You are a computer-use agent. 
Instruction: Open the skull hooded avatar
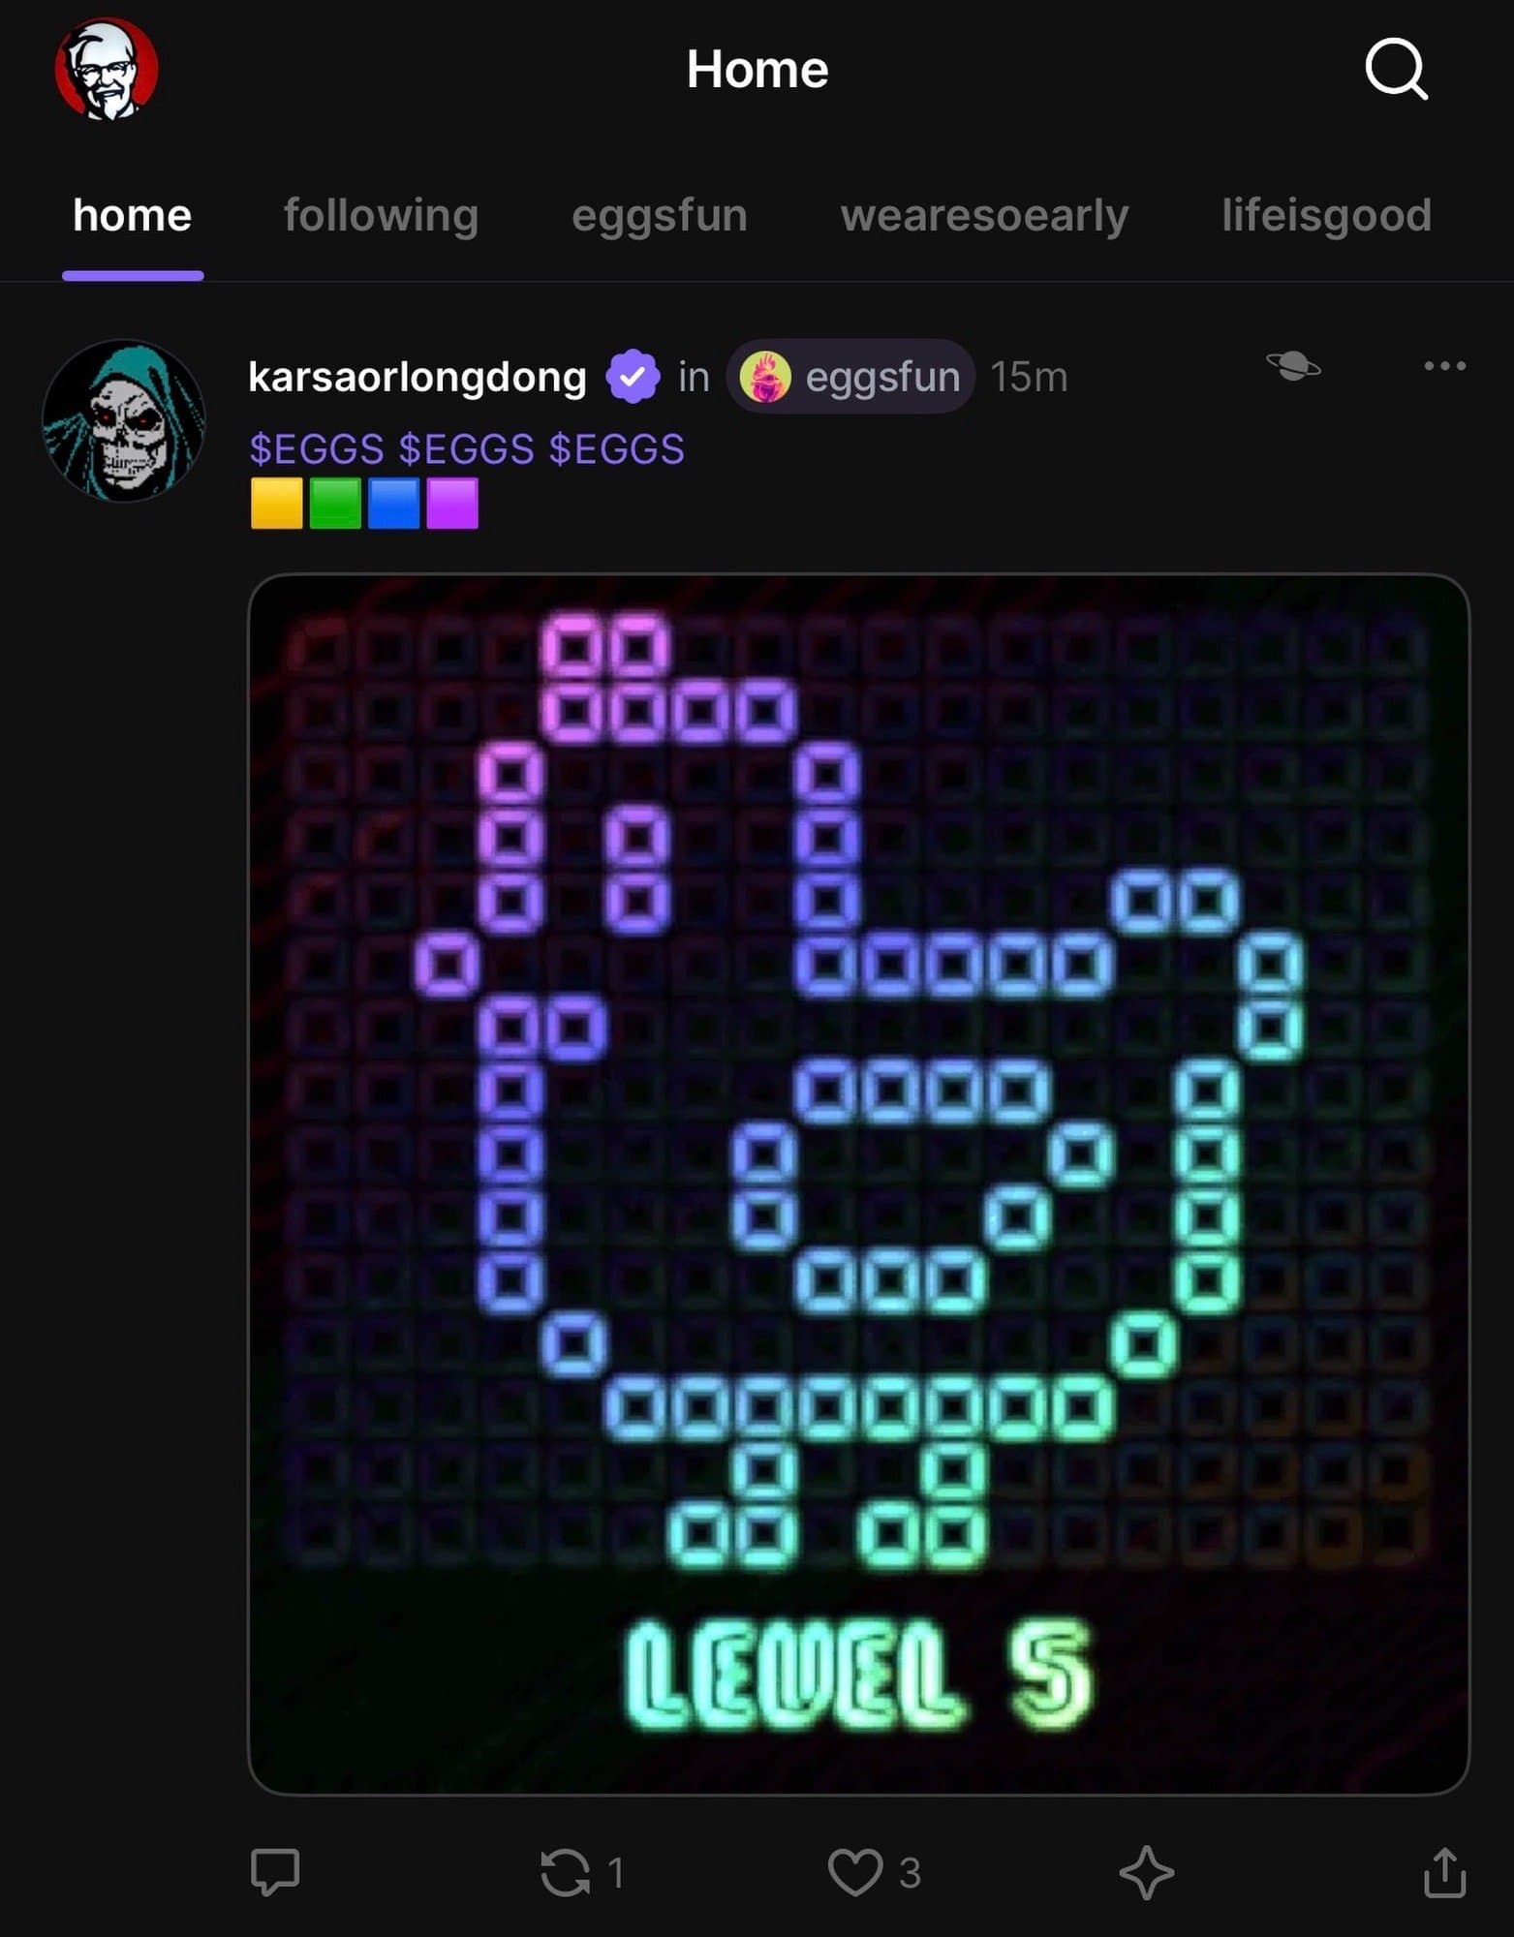tap(123, 420)
